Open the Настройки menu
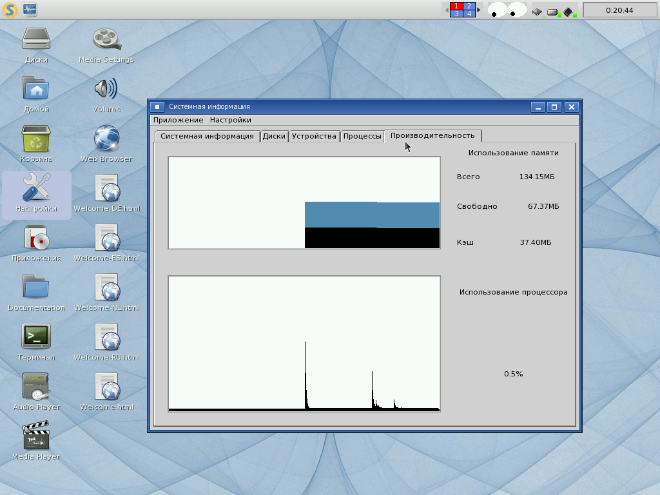 pyautogui.click(x=230, y=120)
